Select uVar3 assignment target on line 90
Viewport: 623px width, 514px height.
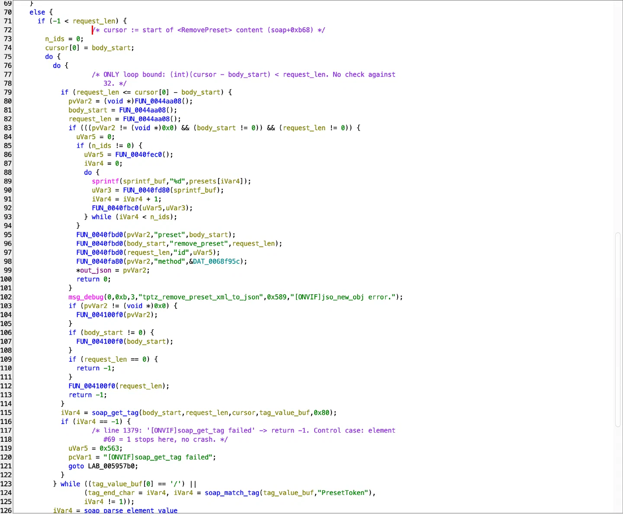tap(101, 190)
